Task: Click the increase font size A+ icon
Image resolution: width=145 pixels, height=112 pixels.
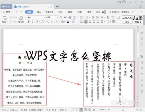Action: pyautogui.click(x=61, y=17)
